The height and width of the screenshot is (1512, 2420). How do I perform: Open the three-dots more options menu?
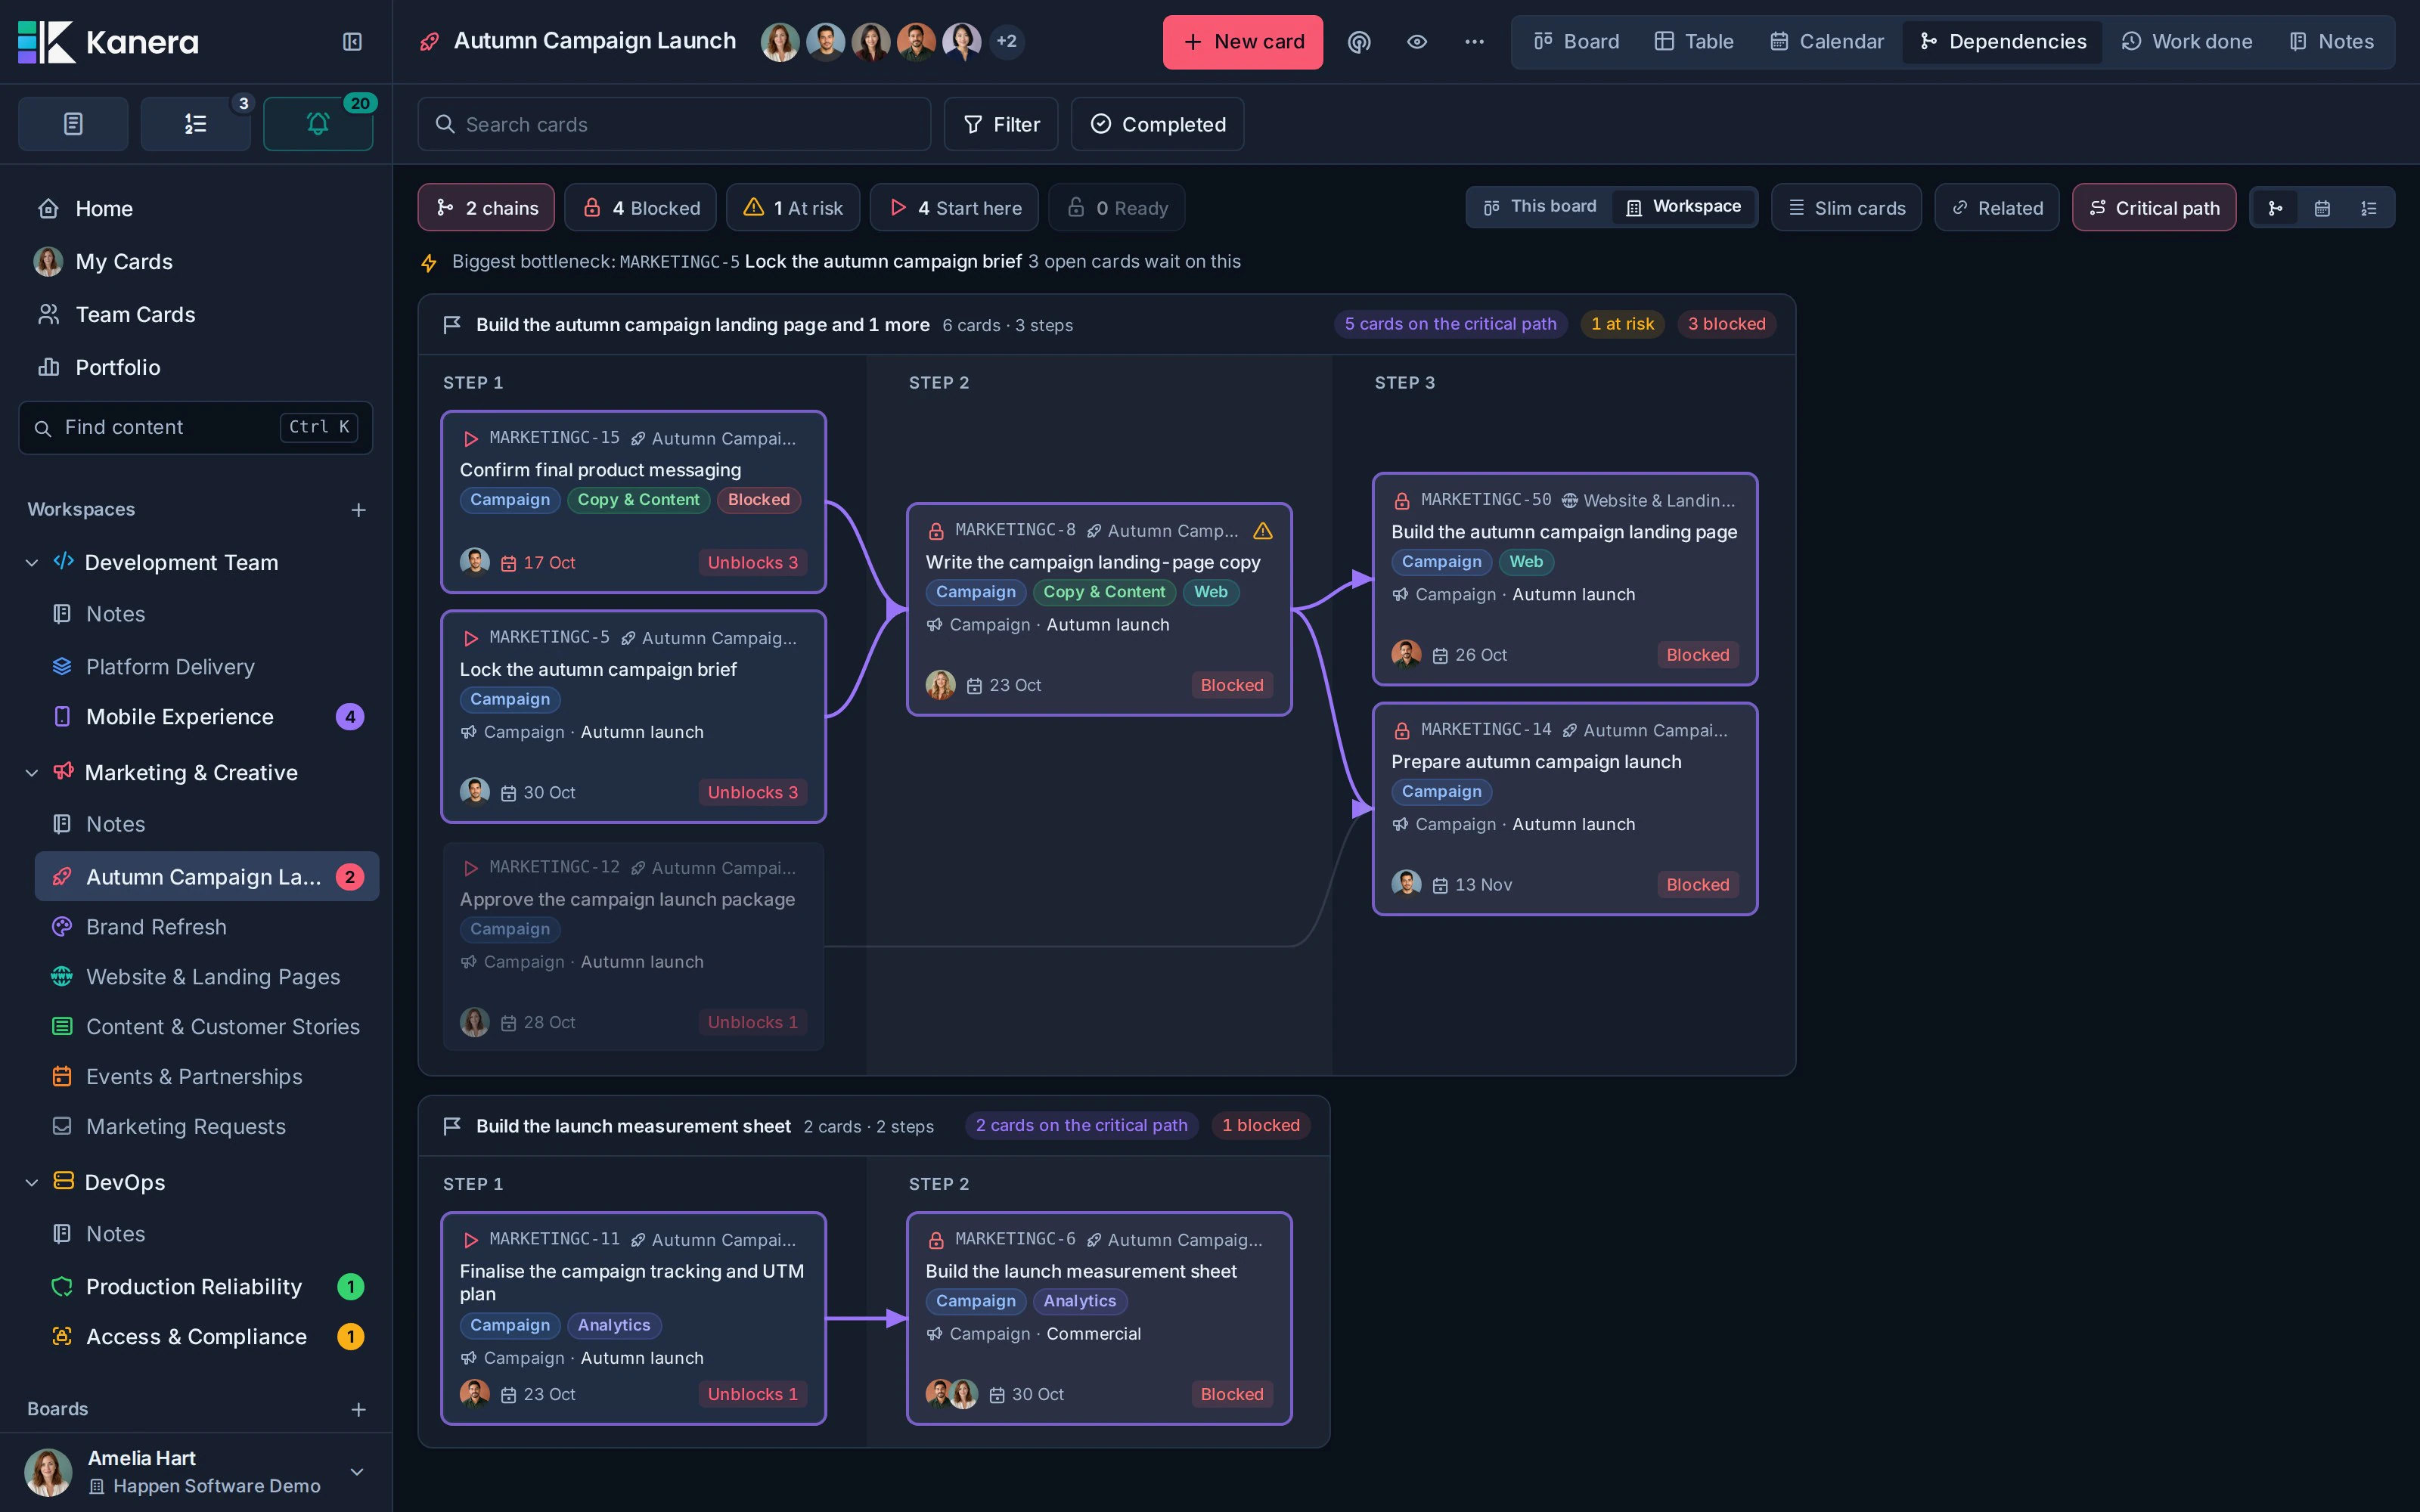pyautogui.click(x=1474, y=41)
